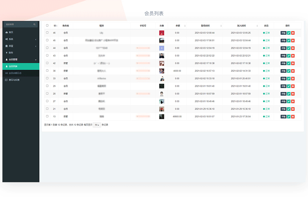Select the row with ID 45
Viewport: 308px width, 198px height.
coord(47,40)
